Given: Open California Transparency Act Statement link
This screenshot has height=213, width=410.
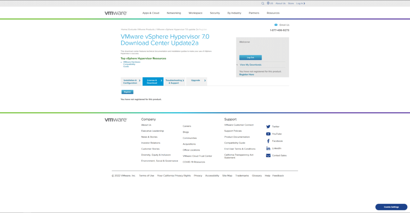Looking at the screenshot, I should [239, 156].
